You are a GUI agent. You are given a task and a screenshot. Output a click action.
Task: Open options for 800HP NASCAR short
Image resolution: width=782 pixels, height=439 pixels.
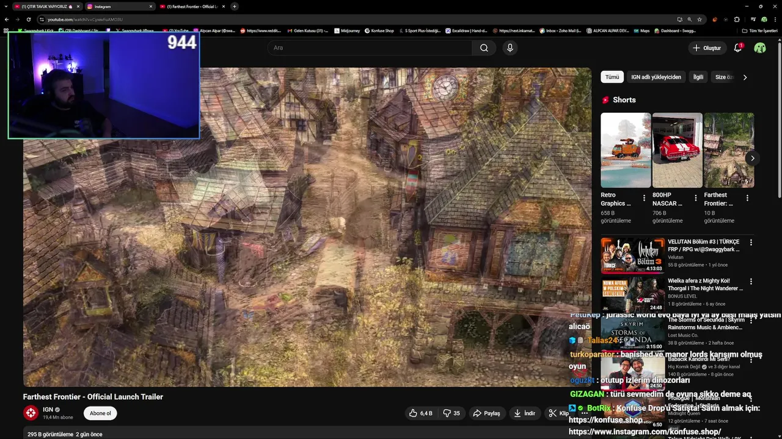695,198
